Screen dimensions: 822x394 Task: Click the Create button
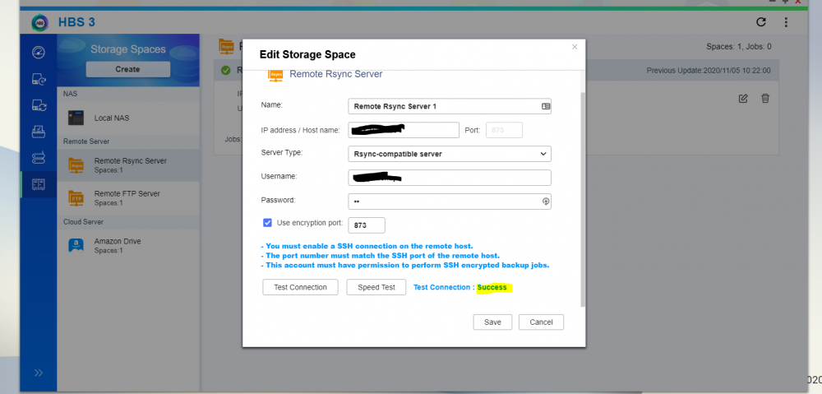tap(128, 69)
